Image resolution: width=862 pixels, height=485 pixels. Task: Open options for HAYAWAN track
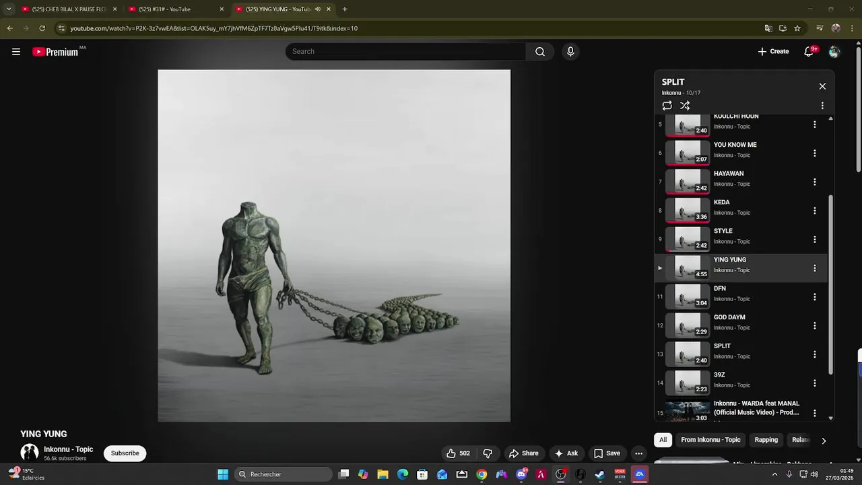pos(814,182)
